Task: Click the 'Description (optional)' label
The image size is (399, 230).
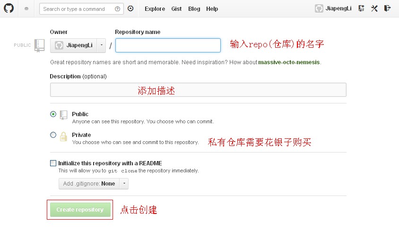Action: 78,77
